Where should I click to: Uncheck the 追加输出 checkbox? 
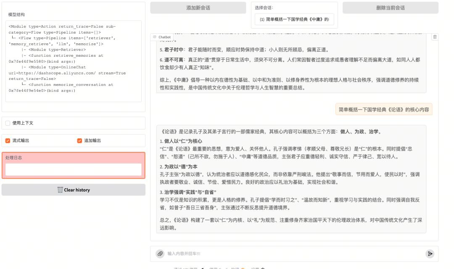79,140
